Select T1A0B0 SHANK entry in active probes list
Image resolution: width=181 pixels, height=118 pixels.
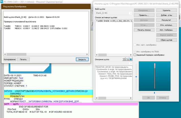114,21
